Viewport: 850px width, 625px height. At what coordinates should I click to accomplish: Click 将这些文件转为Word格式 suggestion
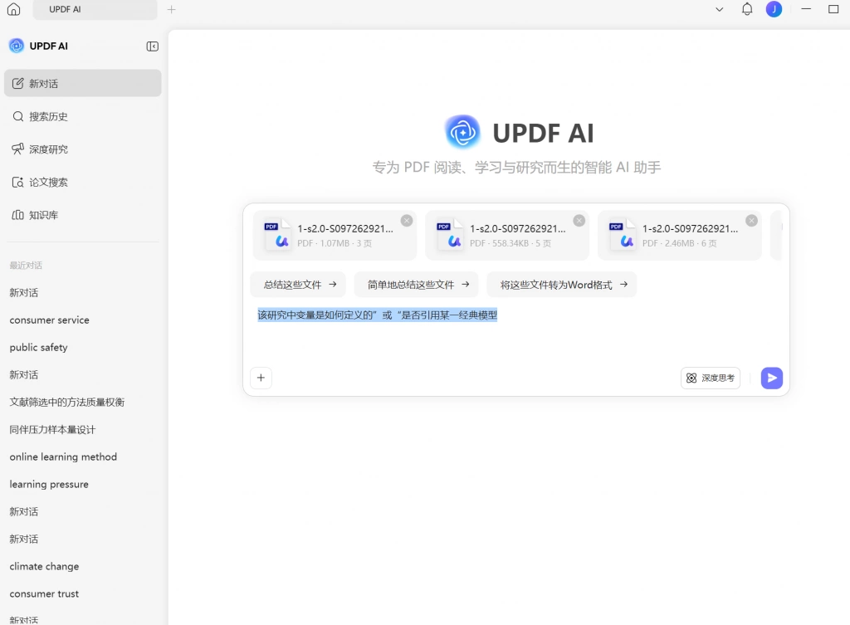pyautogui.click(x=562, y=285)
